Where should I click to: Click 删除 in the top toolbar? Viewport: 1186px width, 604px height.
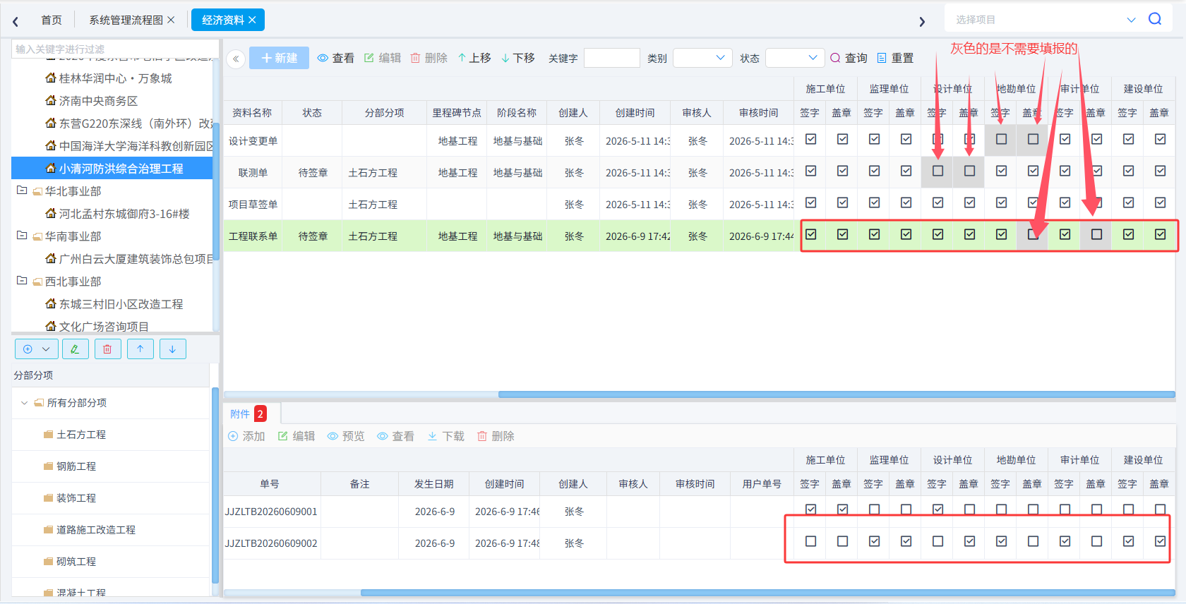[x=429, y=58]
